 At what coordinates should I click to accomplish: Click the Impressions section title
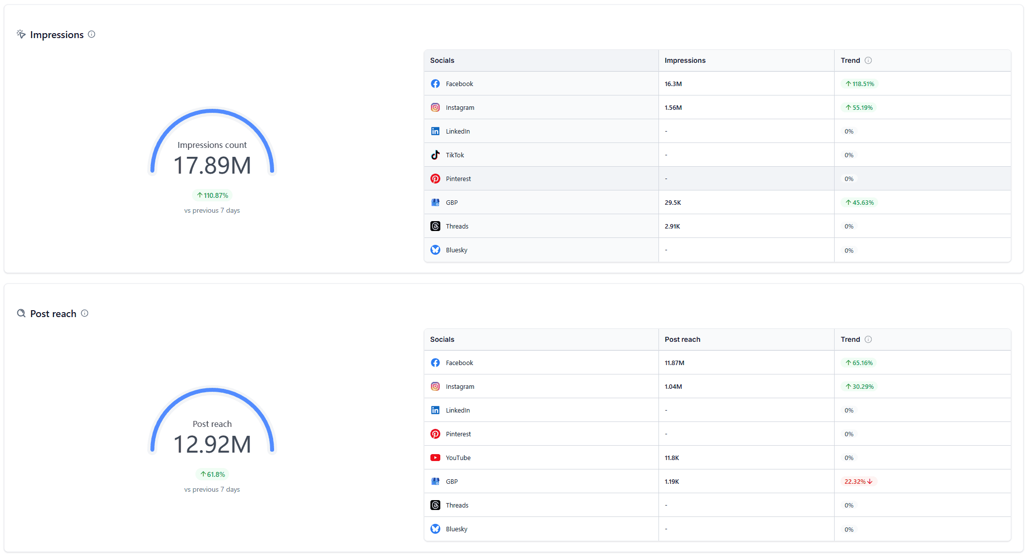coord(57,35)
